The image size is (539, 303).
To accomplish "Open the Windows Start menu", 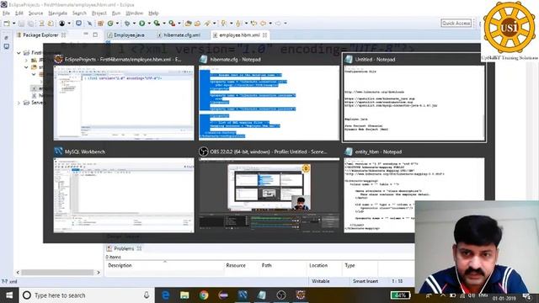I will [x=9, y=295].
